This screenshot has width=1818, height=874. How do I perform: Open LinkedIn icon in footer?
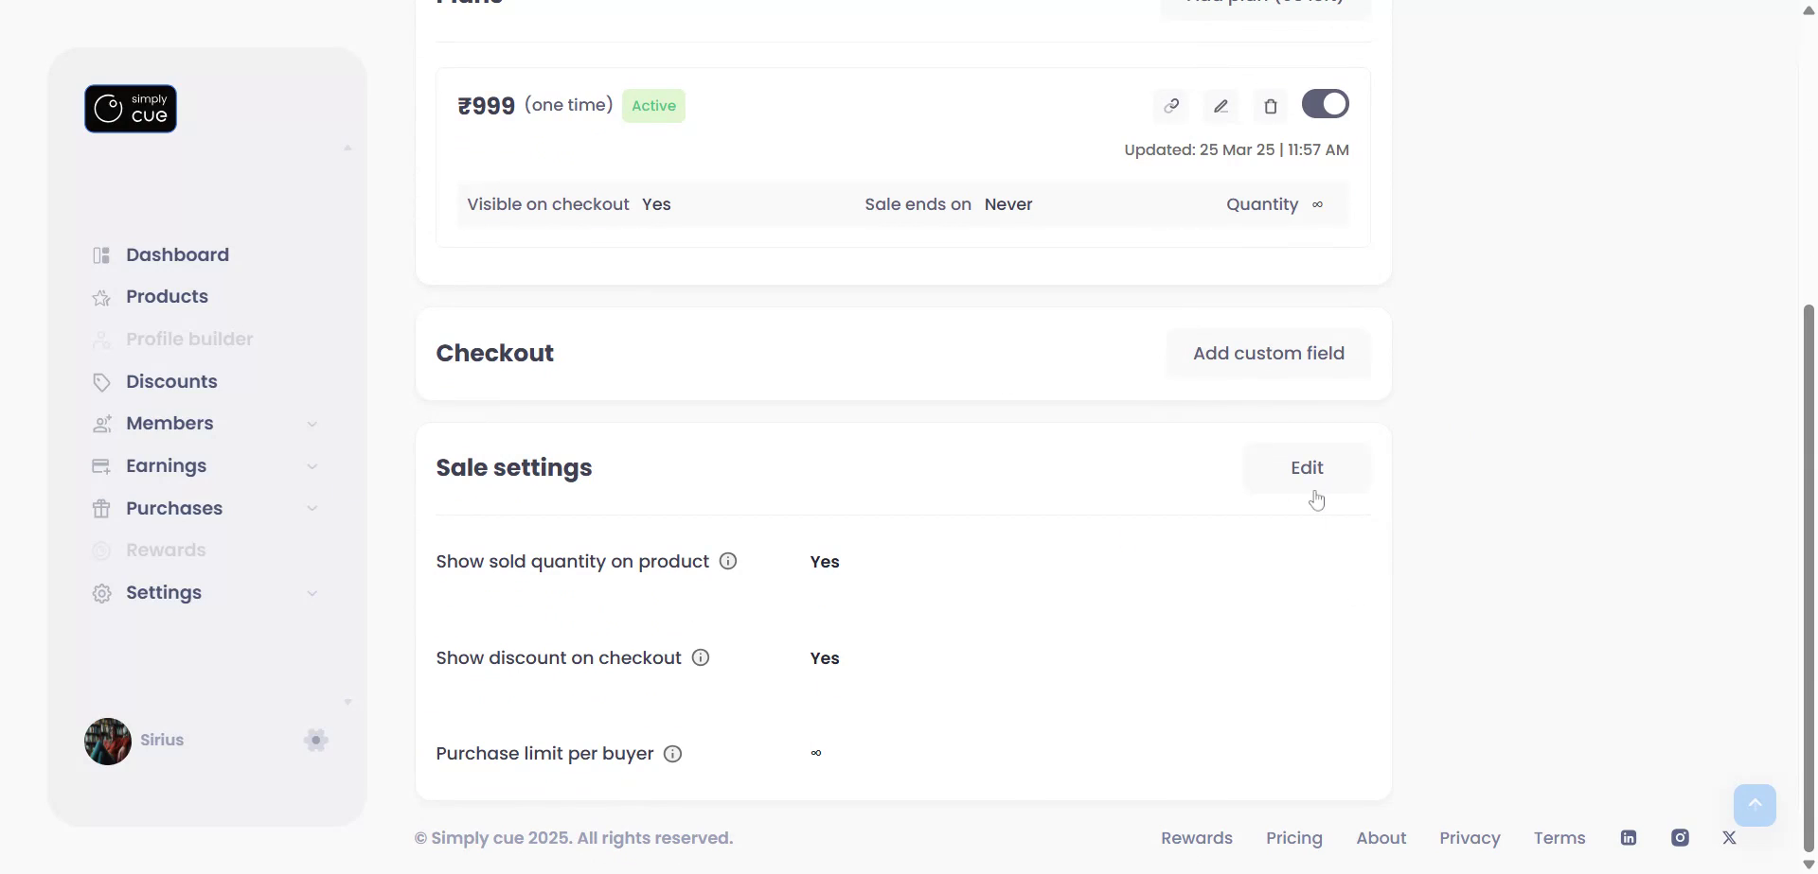click(x=1629, y=838)
